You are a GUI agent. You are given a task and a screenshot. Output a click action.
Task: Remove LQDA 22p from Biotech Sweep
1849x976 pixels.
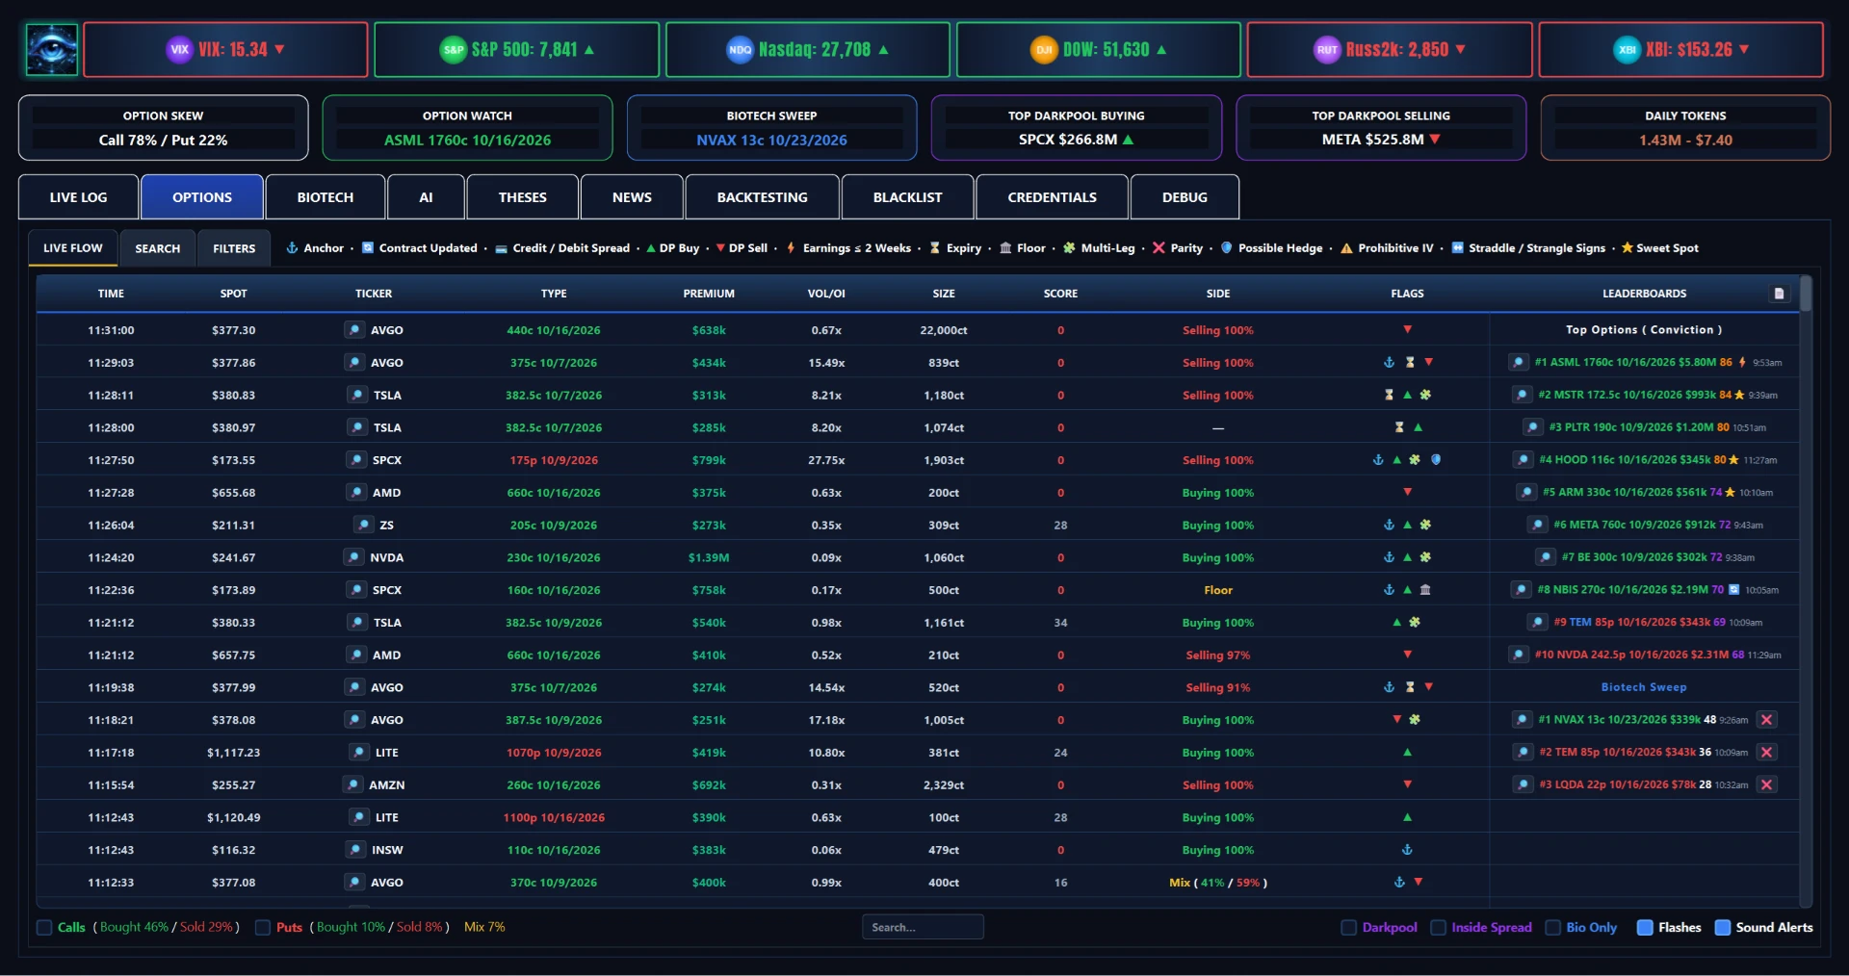[1766, 784]
